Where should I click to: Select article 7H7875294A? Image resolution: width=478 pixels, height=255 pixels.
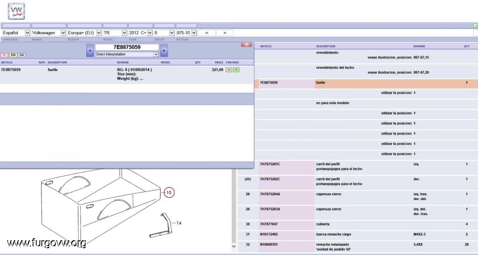pos(270,194)
